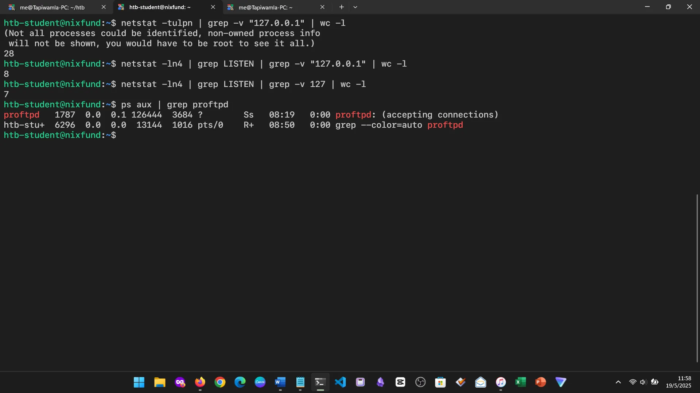This screenshot has width=700, height=393.
Task: Open CapCut from the taskbar
Action: point(400,382)
